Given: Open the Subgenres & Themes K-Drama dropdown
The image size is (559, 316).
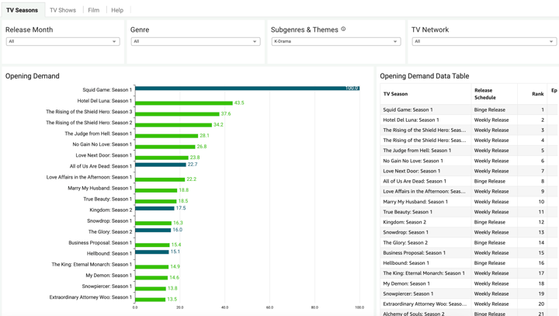Looking at the screenshot, I should 336,41.
